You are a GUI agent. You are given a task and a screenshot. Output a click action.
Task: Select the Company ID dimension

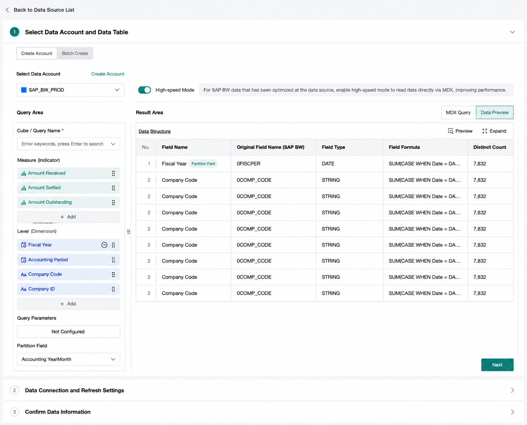[68, 289]
